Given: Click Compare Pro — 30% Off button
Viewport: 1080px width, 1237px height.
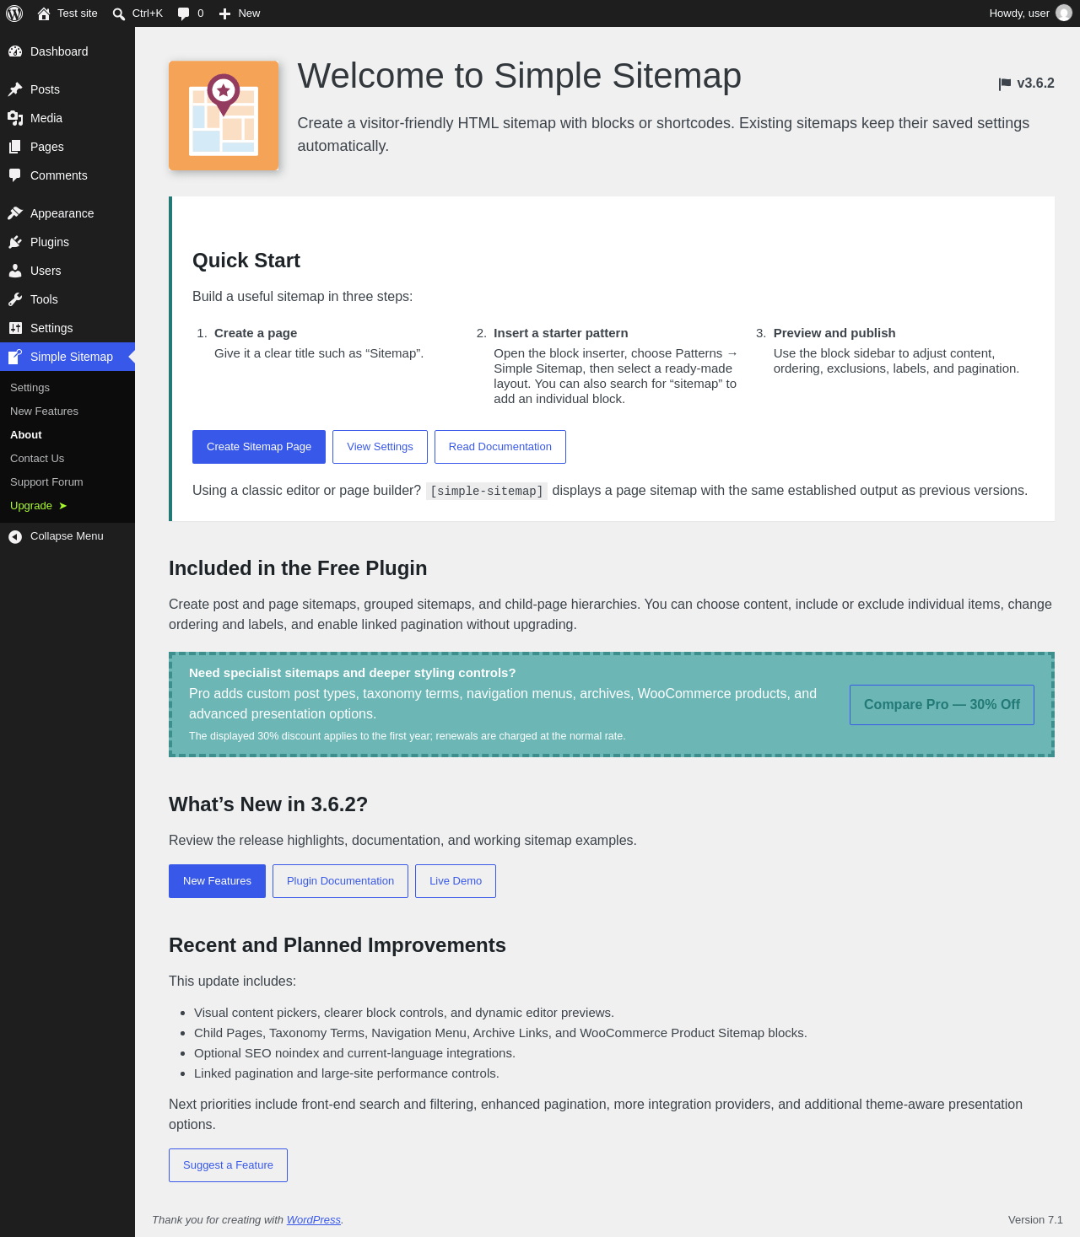Looking at the screenshot, I should pos(942,705).
